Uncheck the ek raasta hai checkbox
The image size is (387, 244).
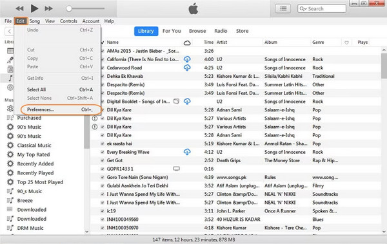[102, 144]
